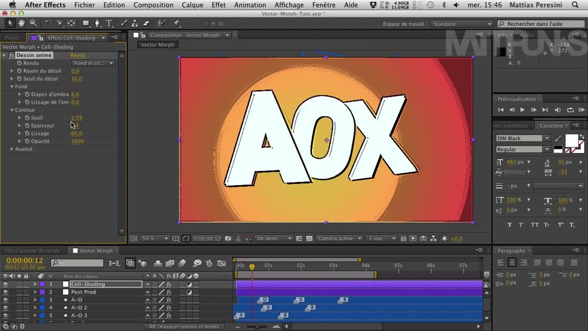Toggle visibility of the Post Prod layer
The image size is (588, 331).
[x=6, y=292]
